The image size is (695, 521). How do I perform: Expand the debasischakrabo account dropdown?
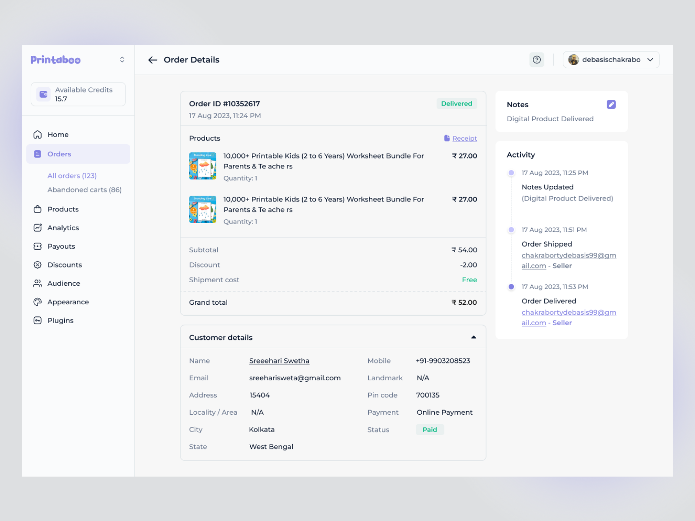point(650,59)
